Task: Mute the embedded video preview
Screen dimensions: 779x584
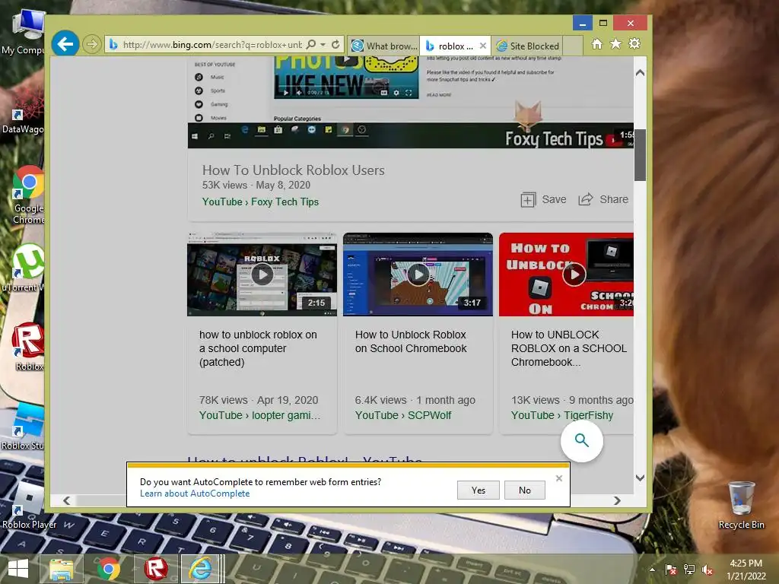Action: (x=298, y=93)
